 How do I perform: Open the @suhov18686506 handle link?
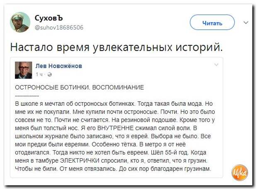coord(59,27)
